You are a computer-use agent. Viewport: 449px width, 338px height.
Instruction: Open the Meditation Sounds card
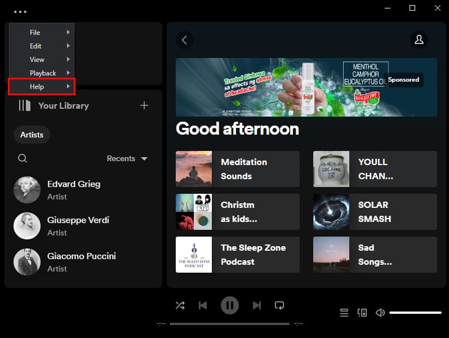pyautogui.click(x=238, y=169)
